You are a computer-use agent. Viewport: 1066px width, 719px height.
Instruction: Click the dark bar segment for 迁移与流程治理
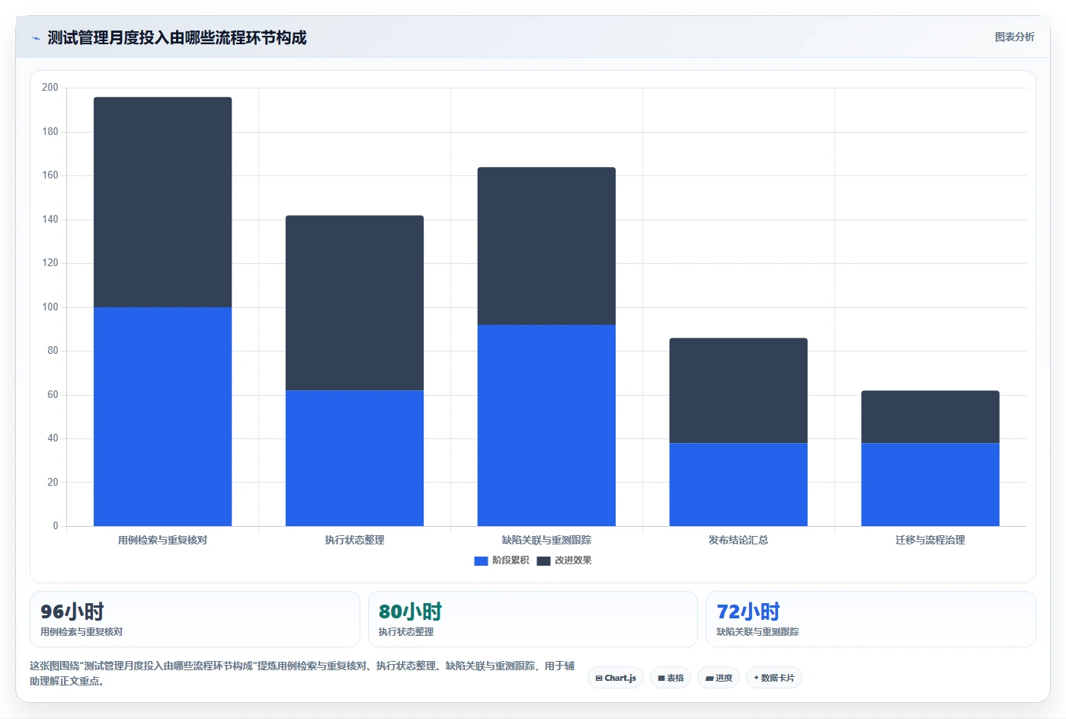930,417
